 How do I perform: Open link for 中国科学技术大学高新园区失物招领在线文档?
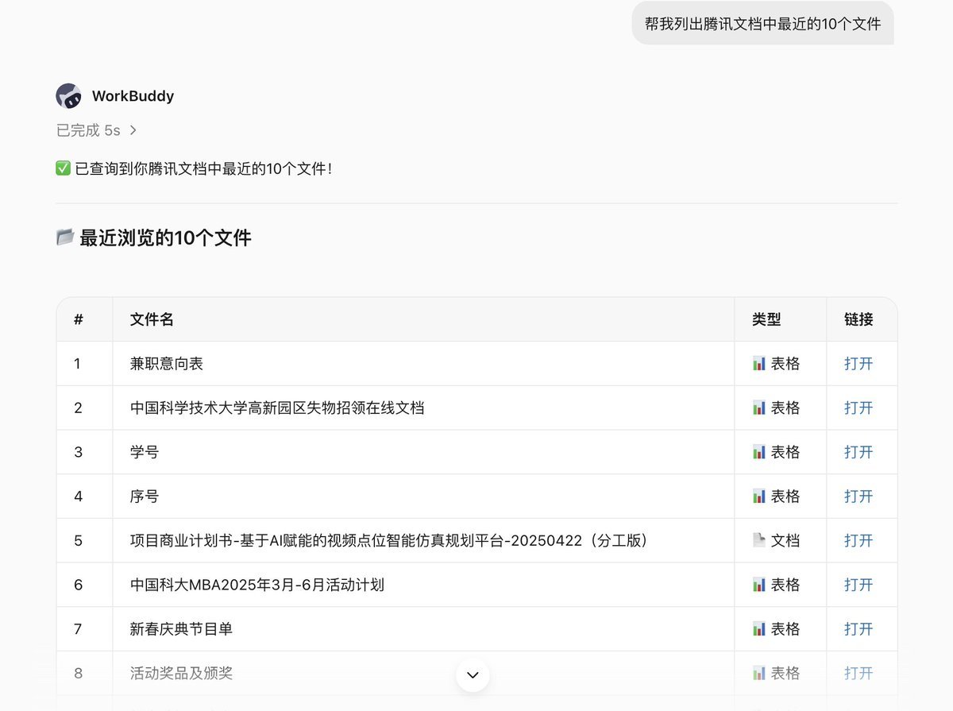(858, 408)
